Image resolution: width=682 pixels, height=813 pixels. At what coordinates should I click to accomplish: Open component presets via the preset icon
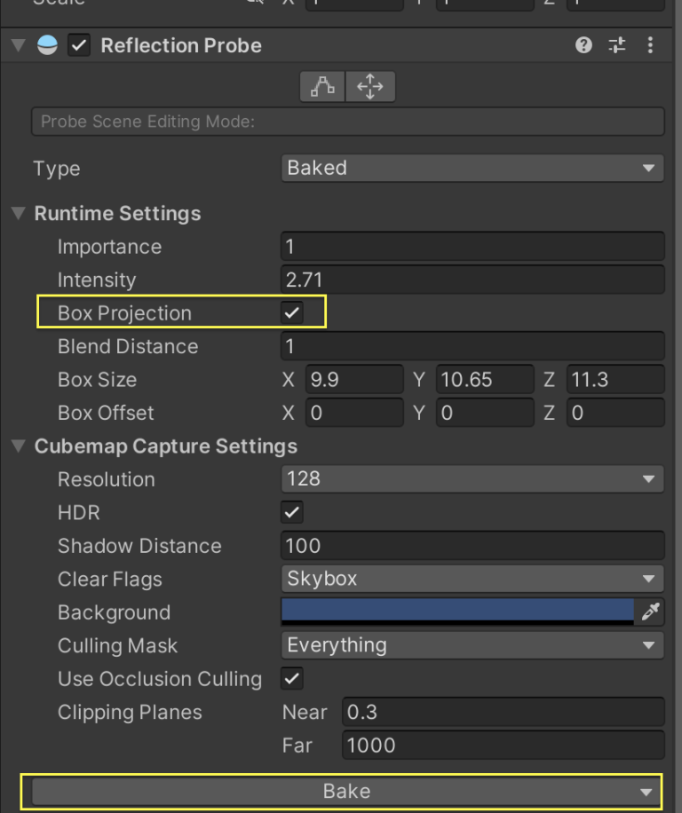tap(617, 45)
